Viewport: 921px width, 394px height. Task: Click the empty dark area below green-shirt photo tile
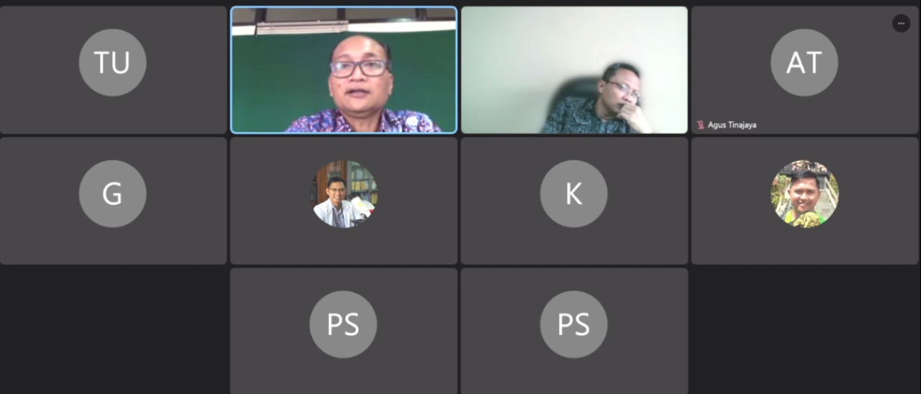coord(806,330)
